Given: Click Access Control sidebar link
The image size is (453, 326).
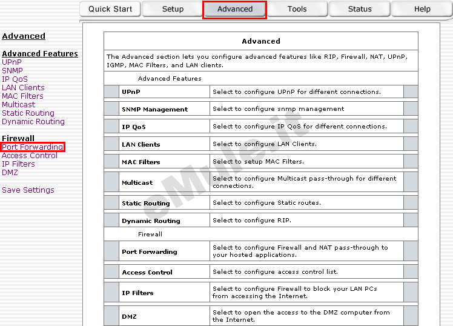Looking at the screenshot, I should 30,156.
